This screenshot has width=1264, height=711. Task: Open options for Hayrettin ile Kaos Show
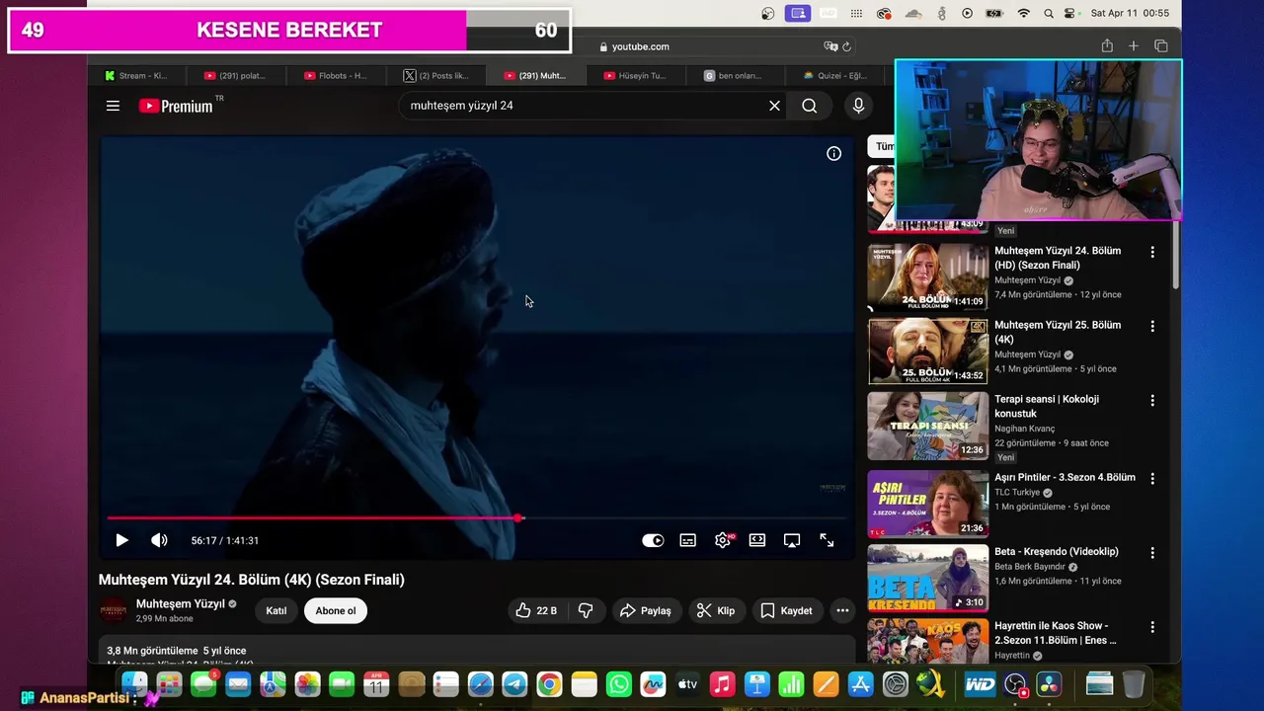click(x=1151, y=626)
